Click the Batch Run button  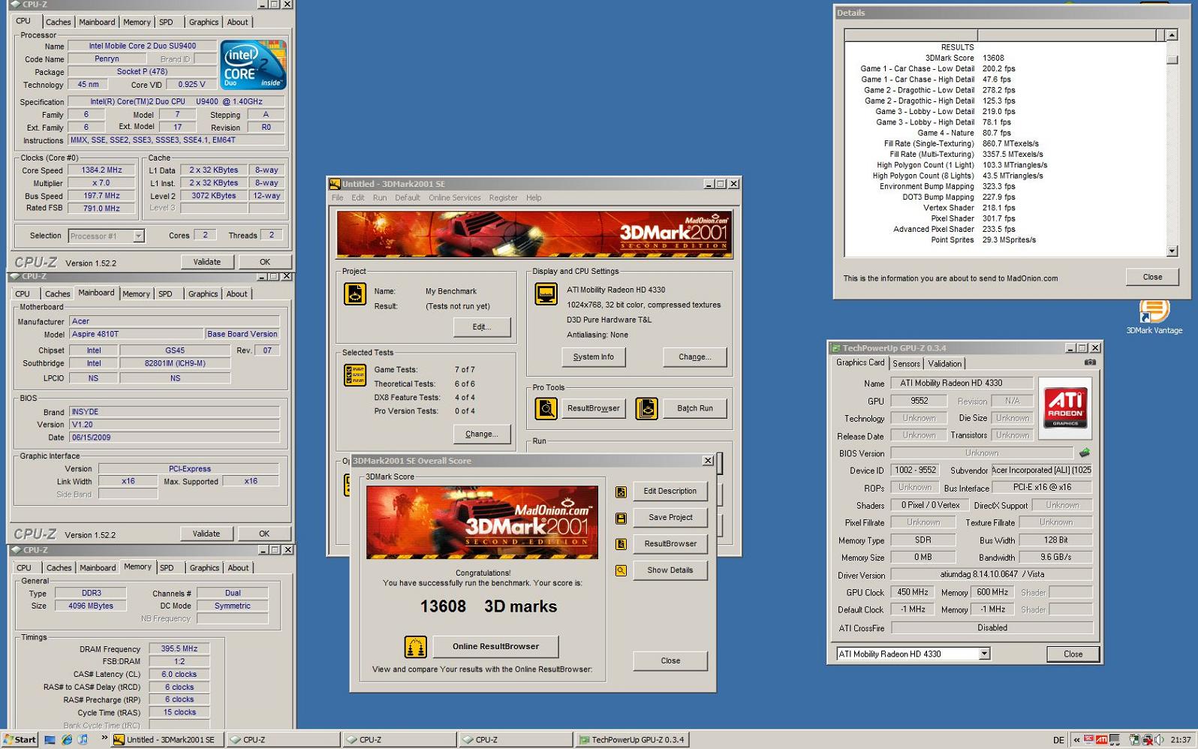coord(695,408)
